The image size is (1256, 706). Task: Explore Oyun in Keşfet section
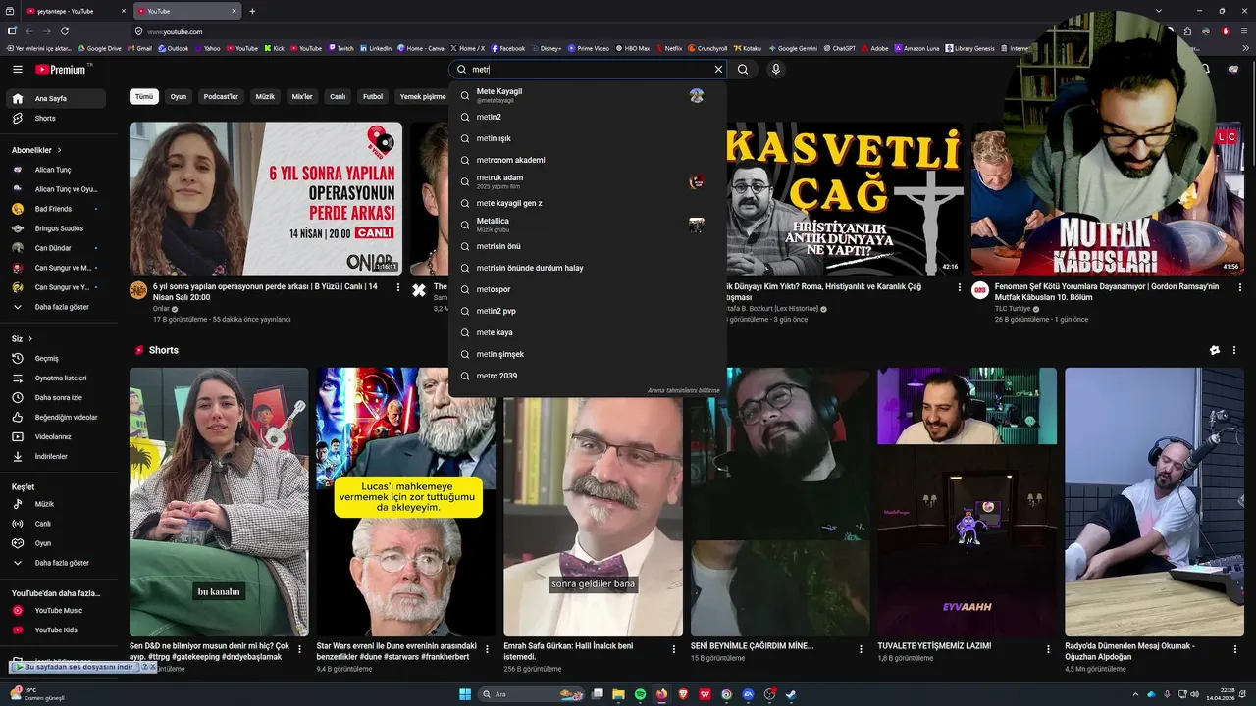pyautogui.click(x=58, y=543)
